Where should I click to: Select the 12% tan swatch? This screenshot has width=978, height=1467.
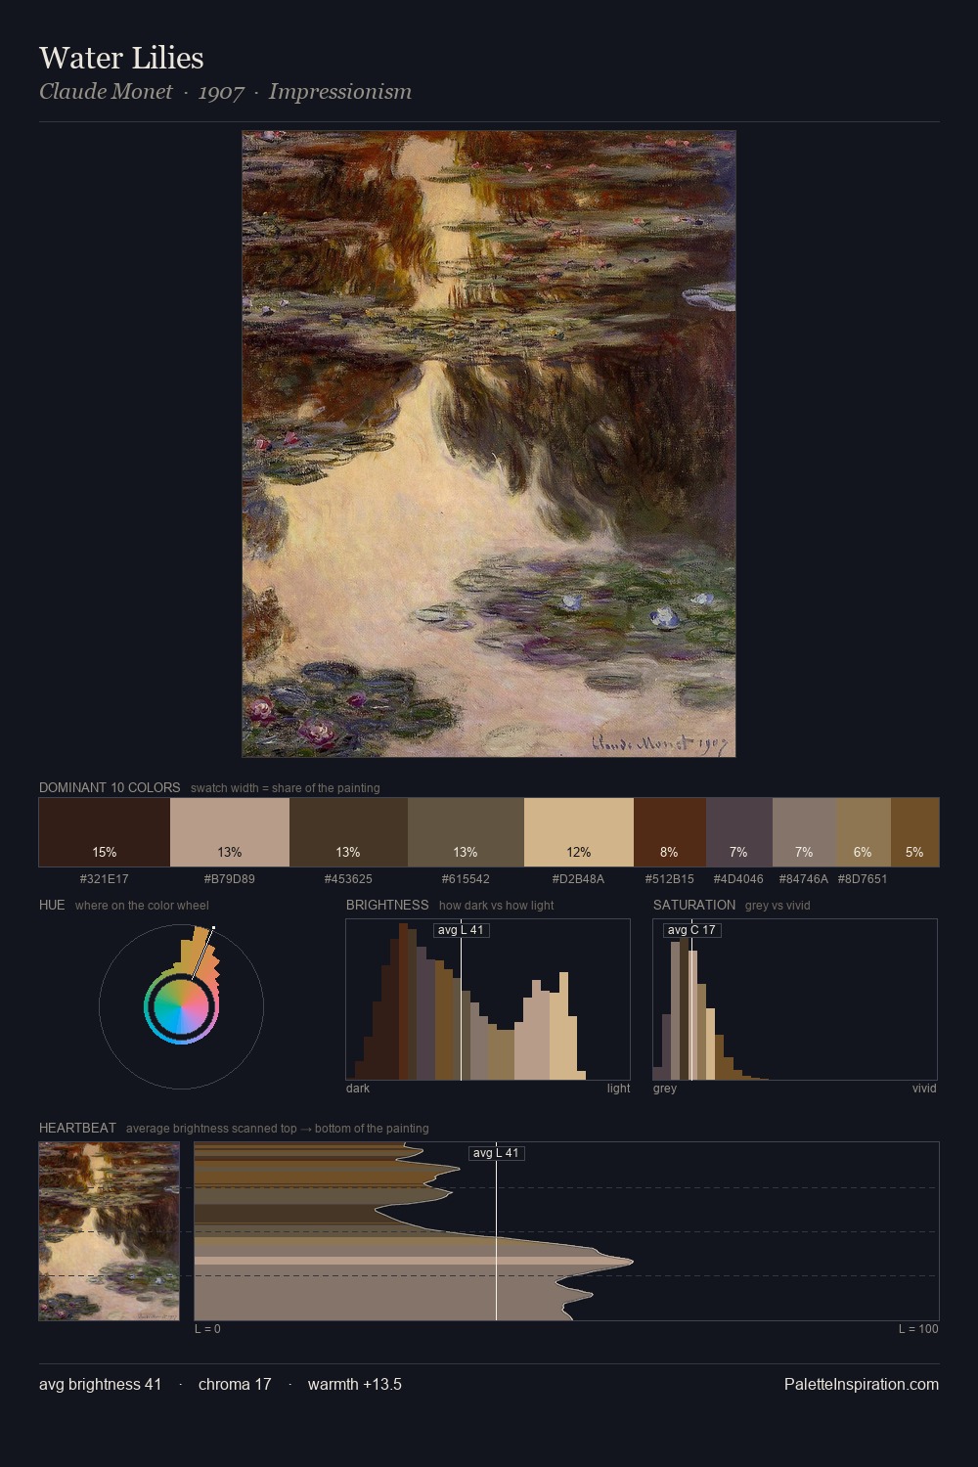(x=579, y=832)
